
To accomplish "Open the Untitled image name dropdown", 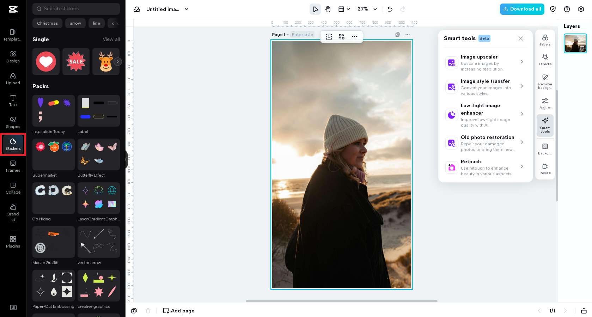I will 187,9.
